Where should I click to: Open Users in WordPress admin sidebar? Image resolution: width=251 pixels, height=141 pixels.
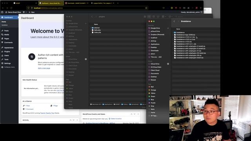pos(7,56)
